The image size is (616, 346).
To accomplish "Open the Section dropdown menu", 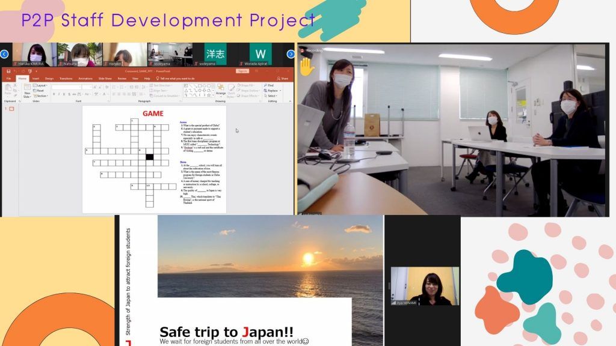I will pyautogui.click(x=41, y=96).
